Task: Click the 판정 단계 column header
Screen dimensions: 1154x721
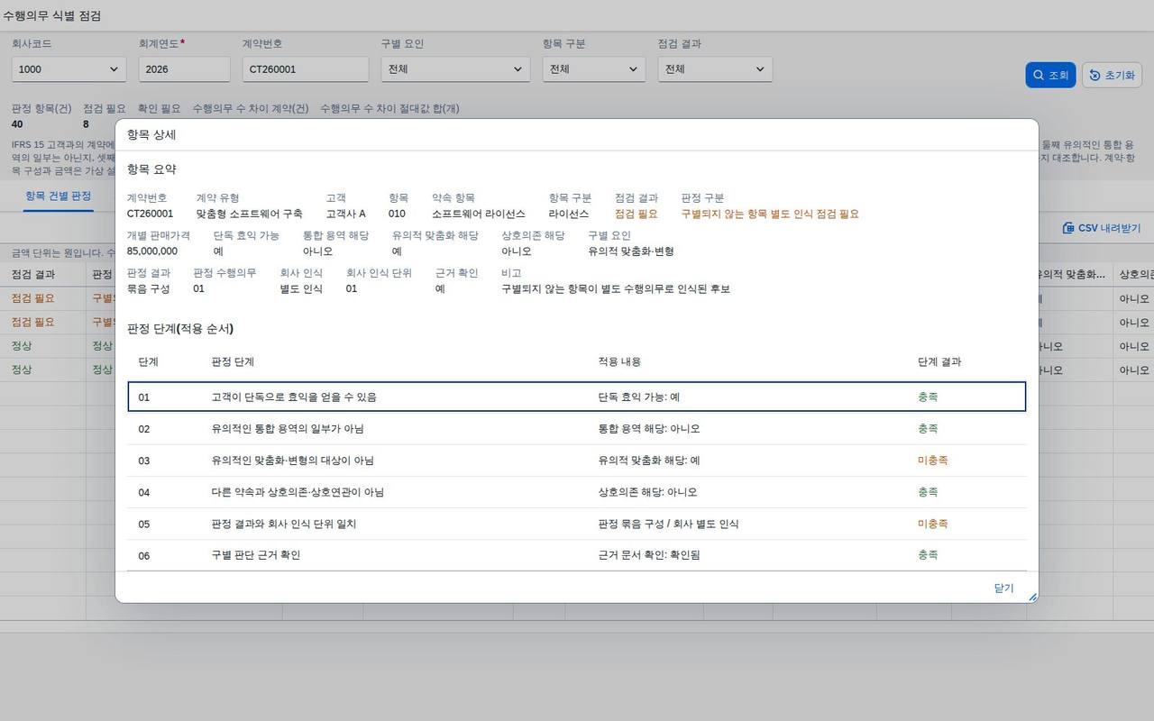Action: tap(233, 361)
